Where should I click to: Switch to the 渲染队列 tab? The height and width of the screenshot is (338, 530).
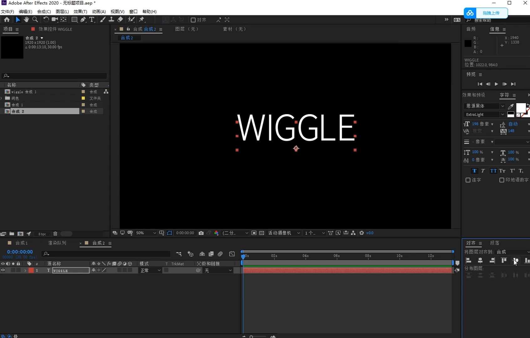click(x=57, y=243)
